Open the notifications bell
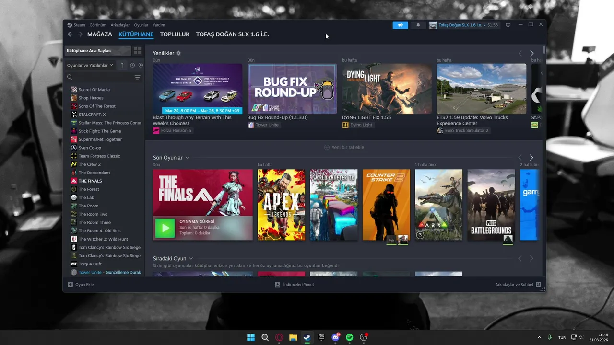Screen dimensions: 614x345 pos(418,25)
